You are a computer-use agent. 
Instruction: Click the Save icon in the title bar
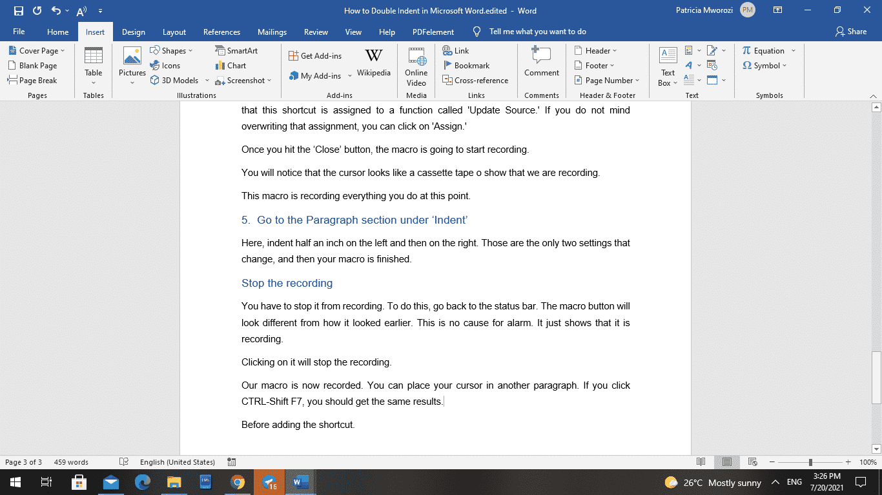point(19,11)
